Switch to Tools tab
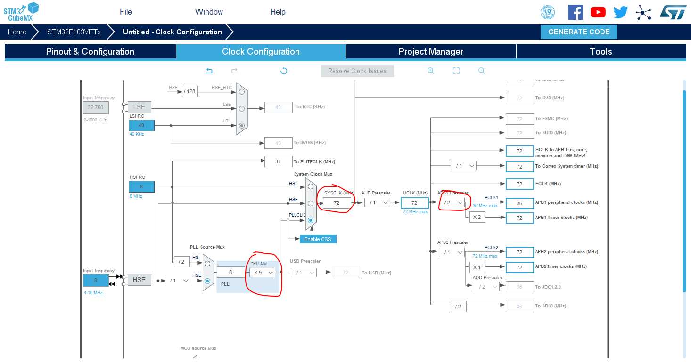The height and width of the screenshot is (363, 691). pos(601,52)
